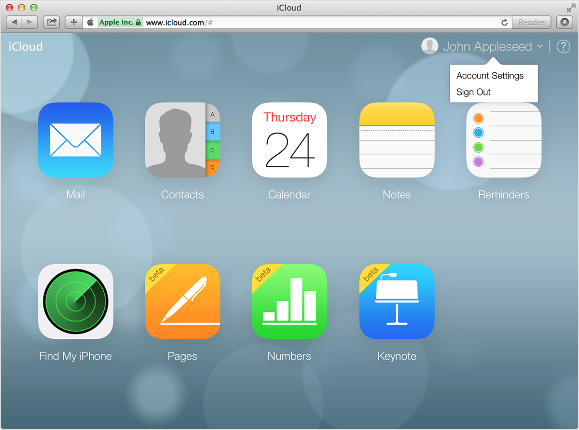Click the browser forward arrow button

(29, 22)
